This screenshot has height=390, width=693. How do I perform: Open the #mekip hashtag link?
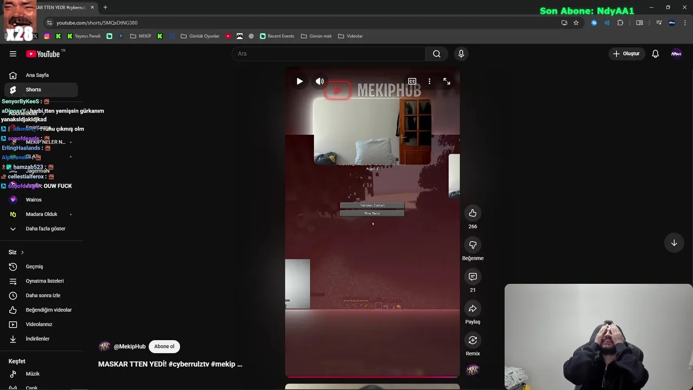click(x=223, y=364)
